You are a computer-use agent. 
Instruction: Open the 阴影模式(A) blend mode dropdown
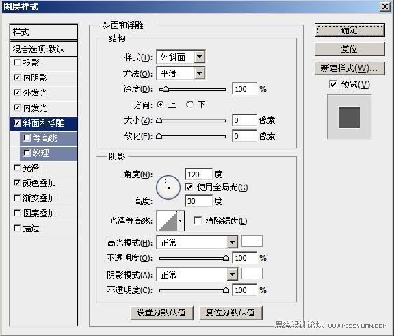tap(233, 274)
